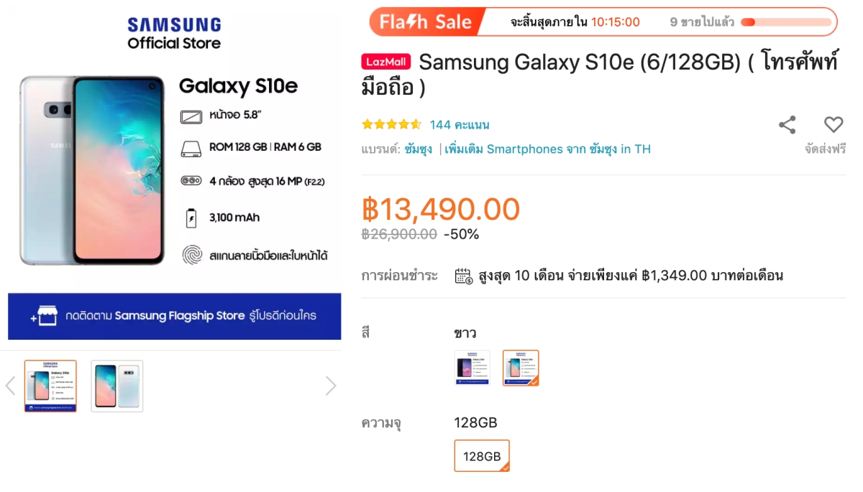Open more Smartphones from ซัมซุง link
The image size is (863, 492).
547,149
